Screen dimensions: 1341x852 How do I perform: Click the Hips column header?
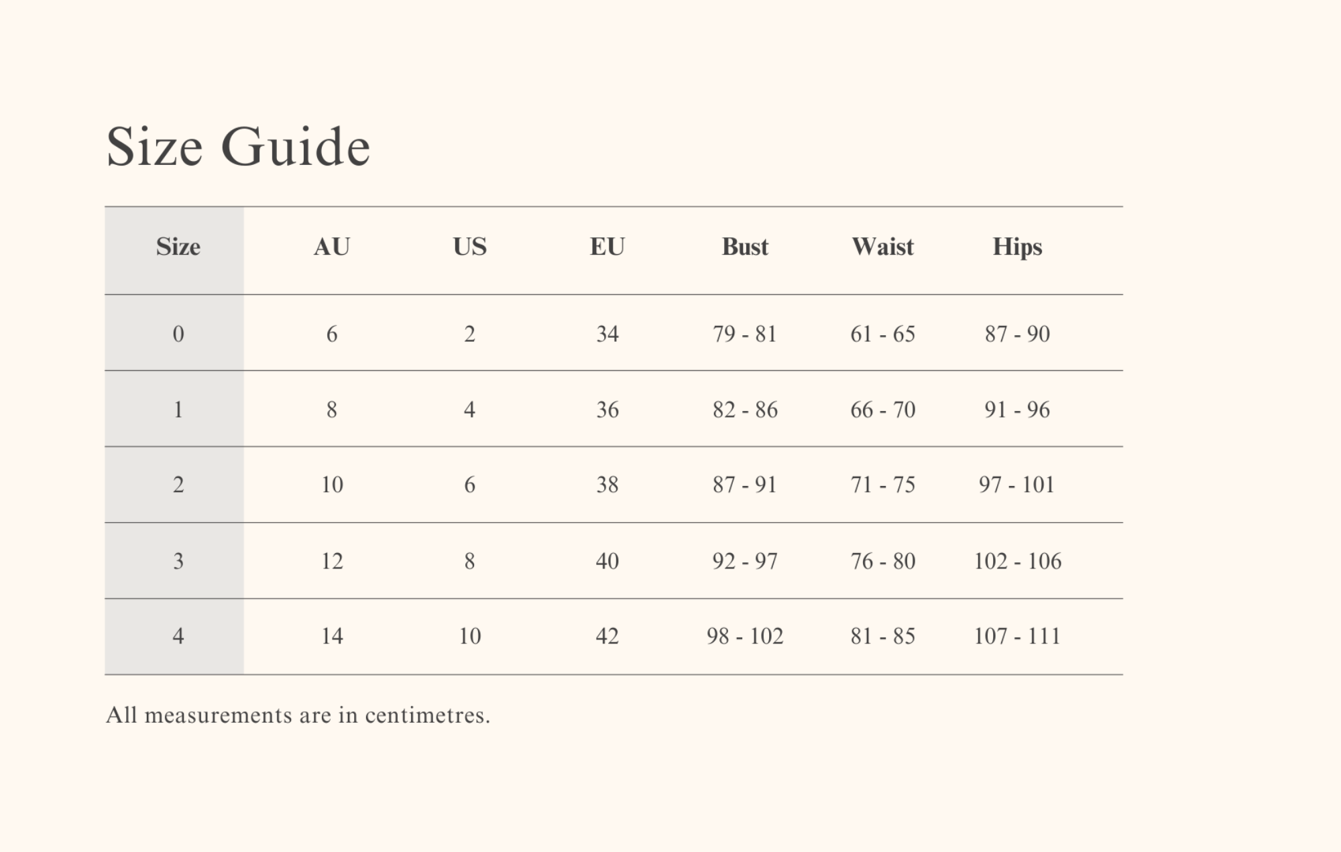pos(1017,247)
